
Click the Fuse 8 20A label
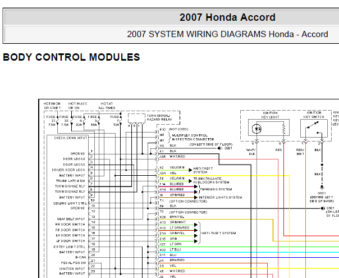77,121
